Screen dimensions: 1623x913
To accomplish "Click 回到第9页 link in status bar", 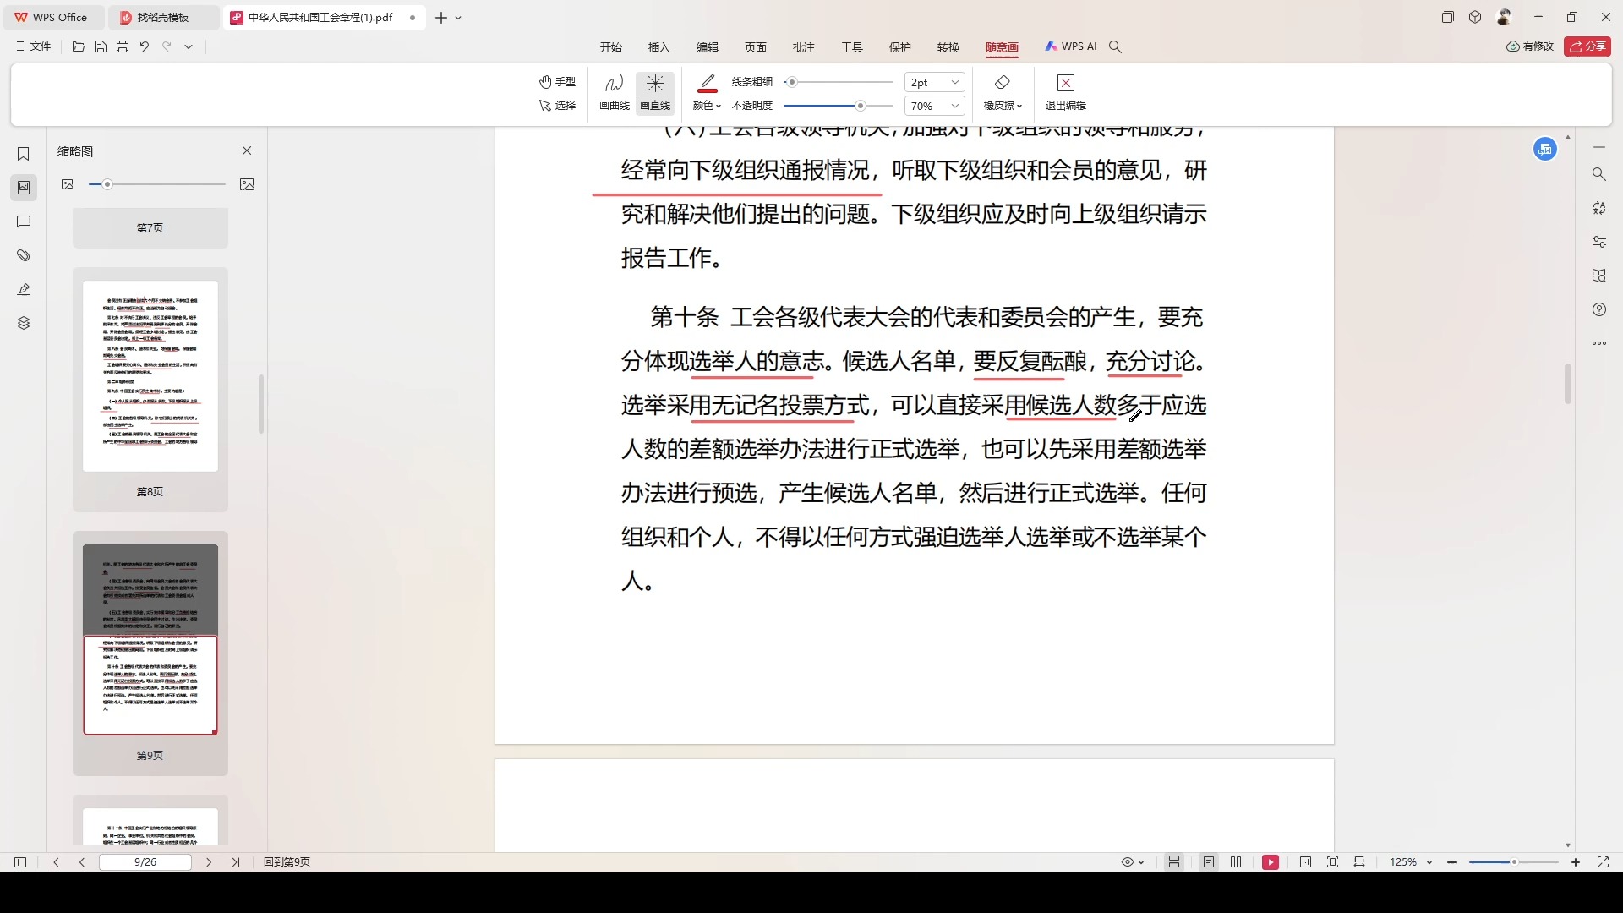I will click(x=287, y=862).
